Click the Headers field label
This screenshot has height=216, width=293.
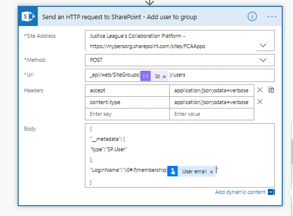pyautogui.click(x=34, y=90)
